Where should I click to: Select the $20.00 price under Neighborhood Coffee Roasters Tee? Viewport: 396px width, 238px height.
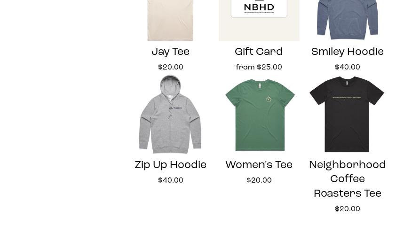point(347,209)
